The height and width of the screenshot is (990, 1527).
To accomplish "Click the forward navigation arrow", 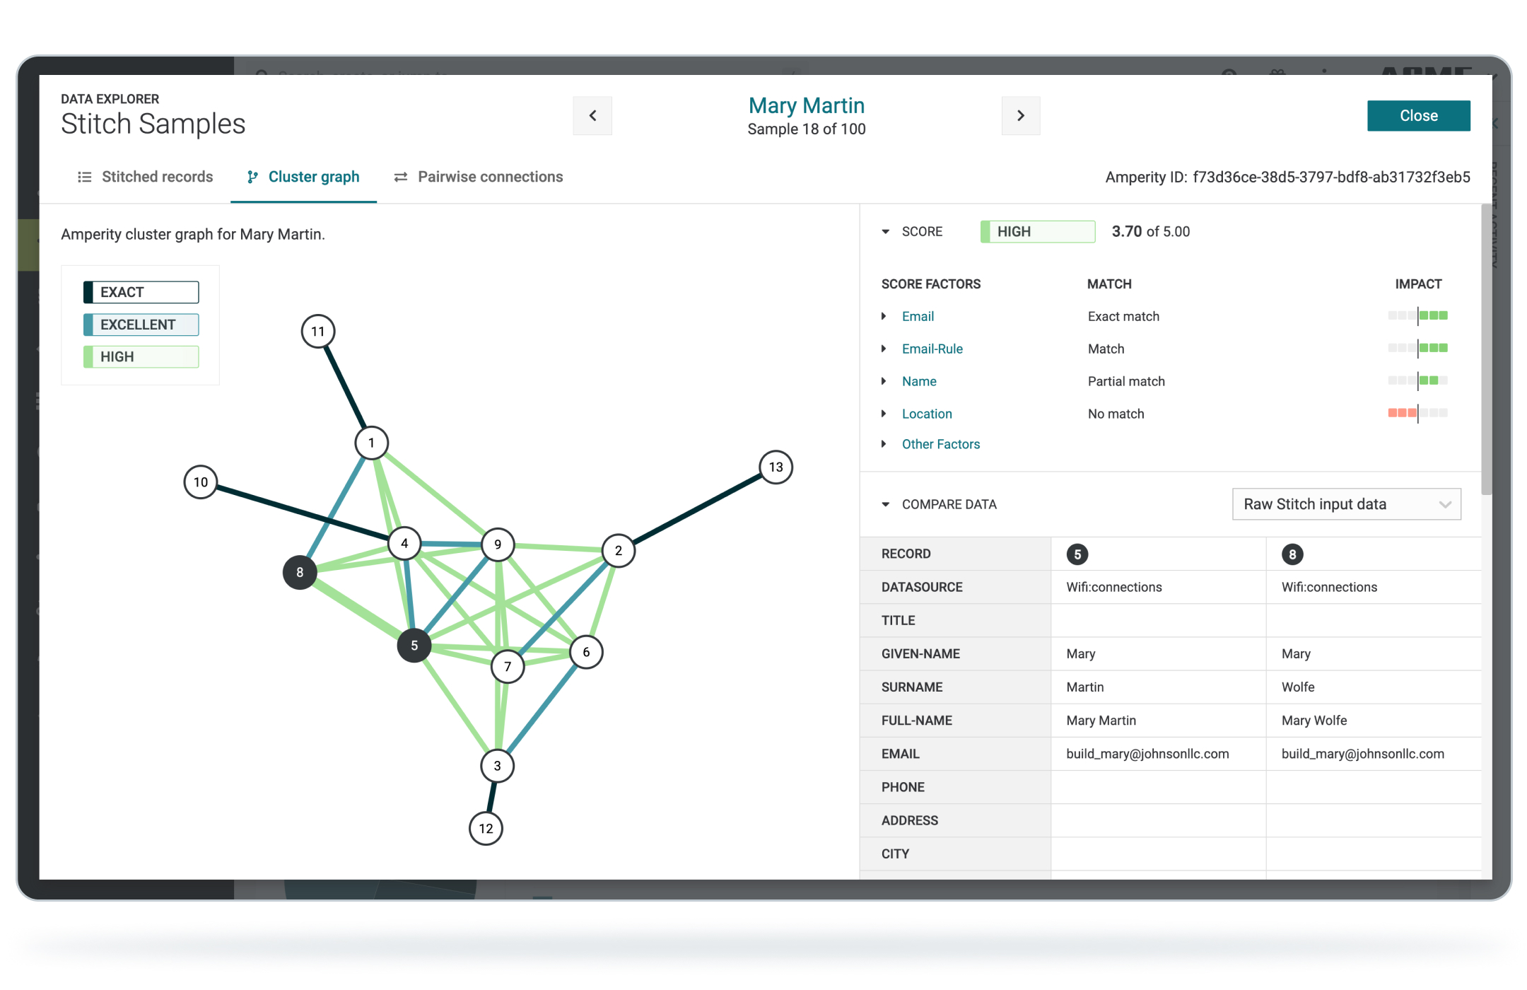I will [x=1019, y=115].
